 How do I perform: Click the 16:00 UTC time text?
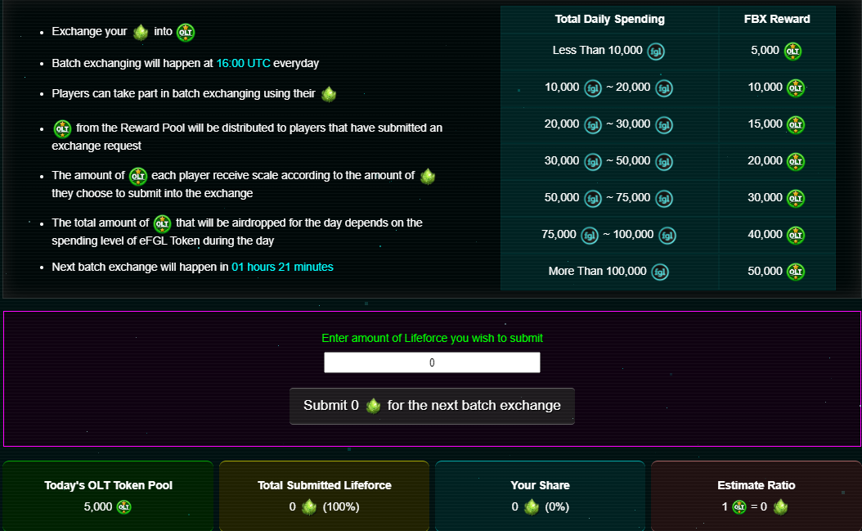243,63
